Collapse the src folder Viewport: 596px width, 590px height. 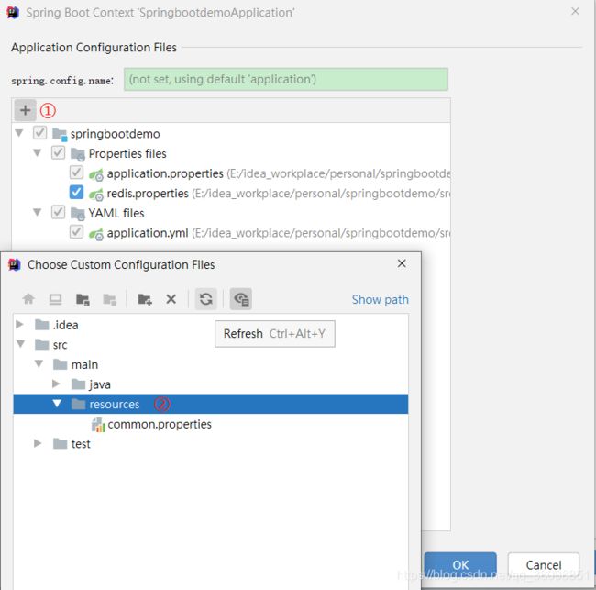click(x=20, y=344)
